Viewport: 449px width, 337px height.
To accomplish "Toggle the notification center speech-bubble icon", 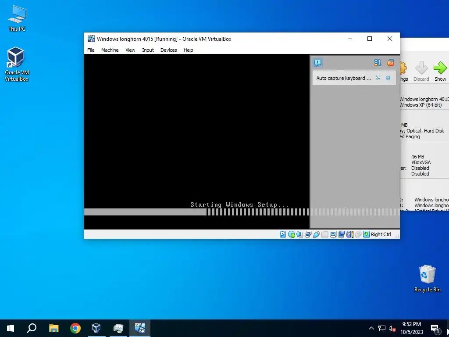I will (318, 63).
